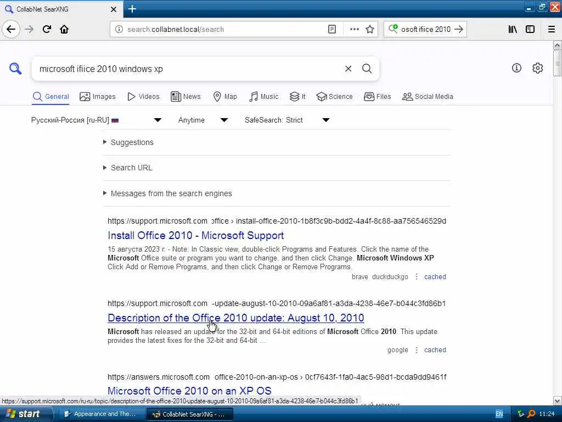Viewport: 562px width, 422px height.
Task: Open Install Office 2010 - Microsoft Support result
Action: tap(196, 235)
